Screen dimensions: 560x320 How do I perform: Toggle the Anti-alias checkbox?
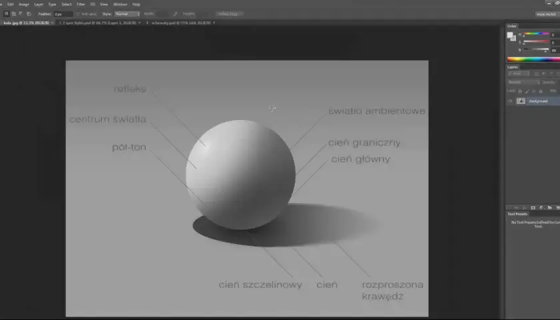coord(77,14)
